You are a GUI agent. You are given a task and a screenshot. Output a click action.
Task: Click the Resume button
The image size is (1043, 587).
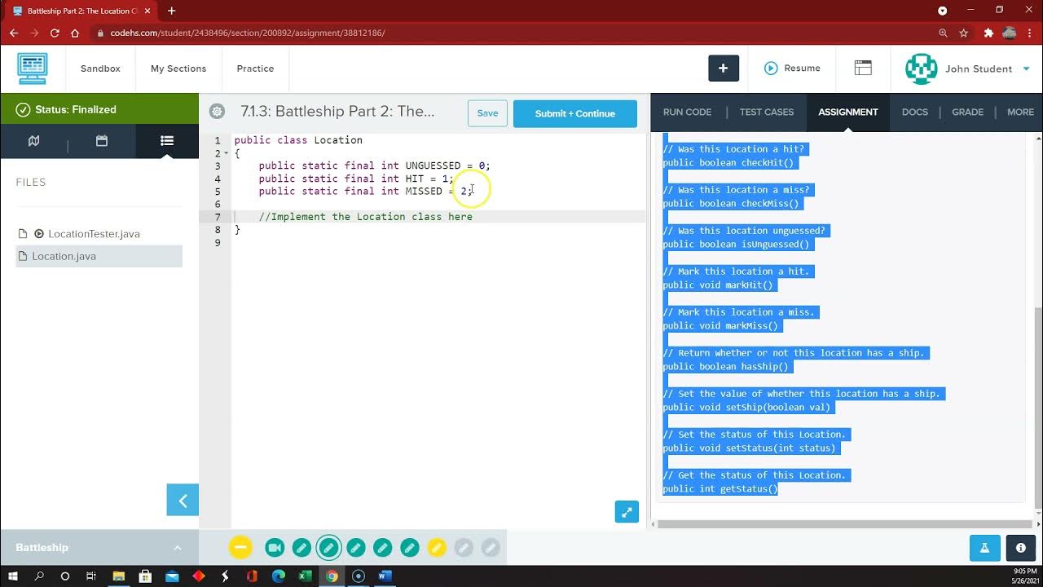pyautogui.click(x=792, y=68)
